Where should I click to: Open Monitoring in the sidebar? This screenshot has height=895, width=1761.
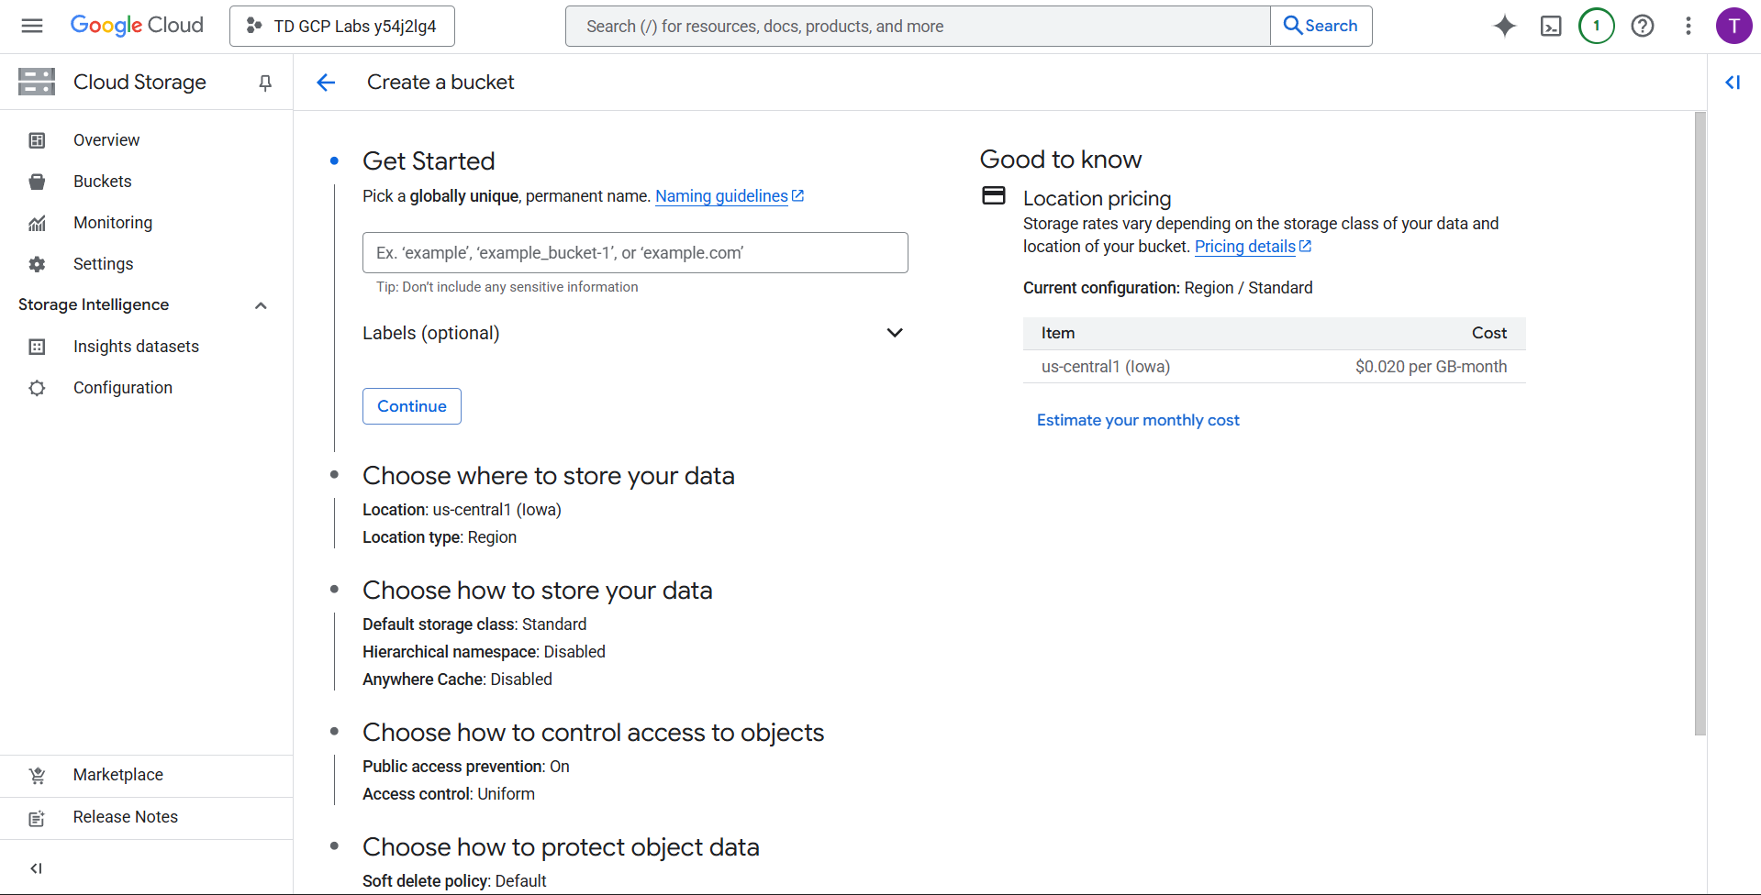[x=113, y=223]
